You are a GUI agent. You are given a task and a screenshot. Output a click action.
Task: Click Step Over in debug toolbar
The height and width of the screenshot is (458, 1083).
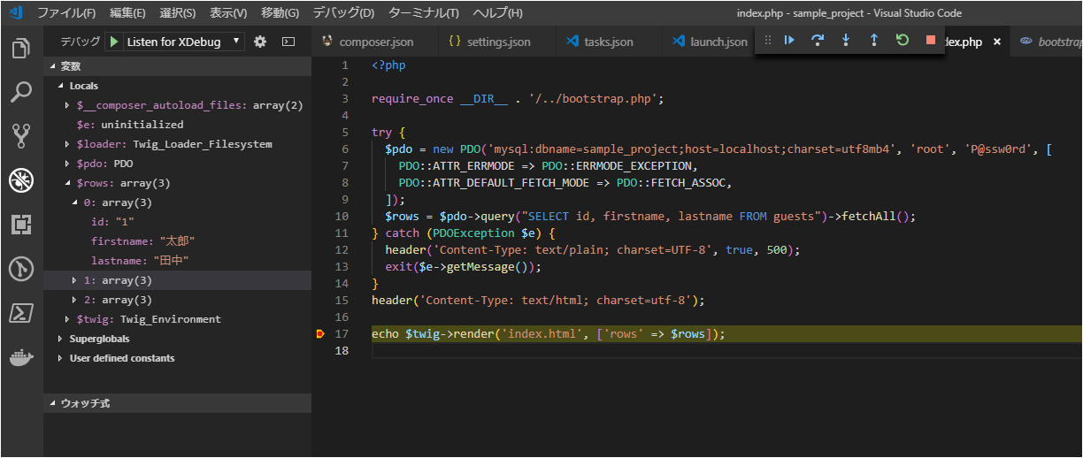coord(818,41)
